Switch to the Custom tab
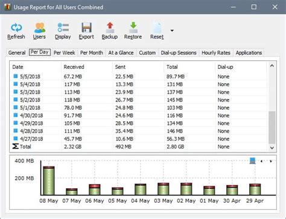The height and width of the screenshot is (219, 286). click(147, 52)
